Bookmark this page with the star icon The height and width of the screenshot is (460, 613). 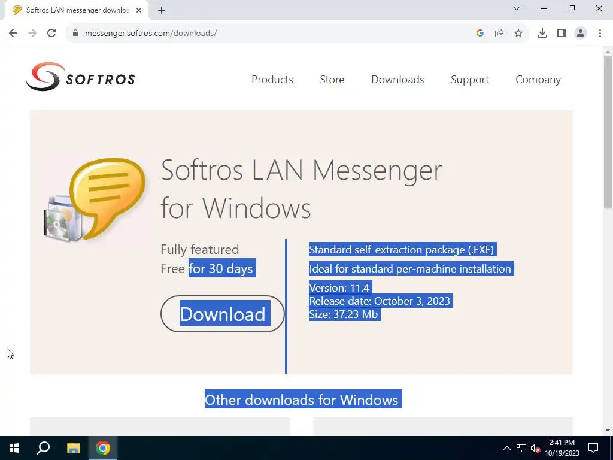click(518, 34)
